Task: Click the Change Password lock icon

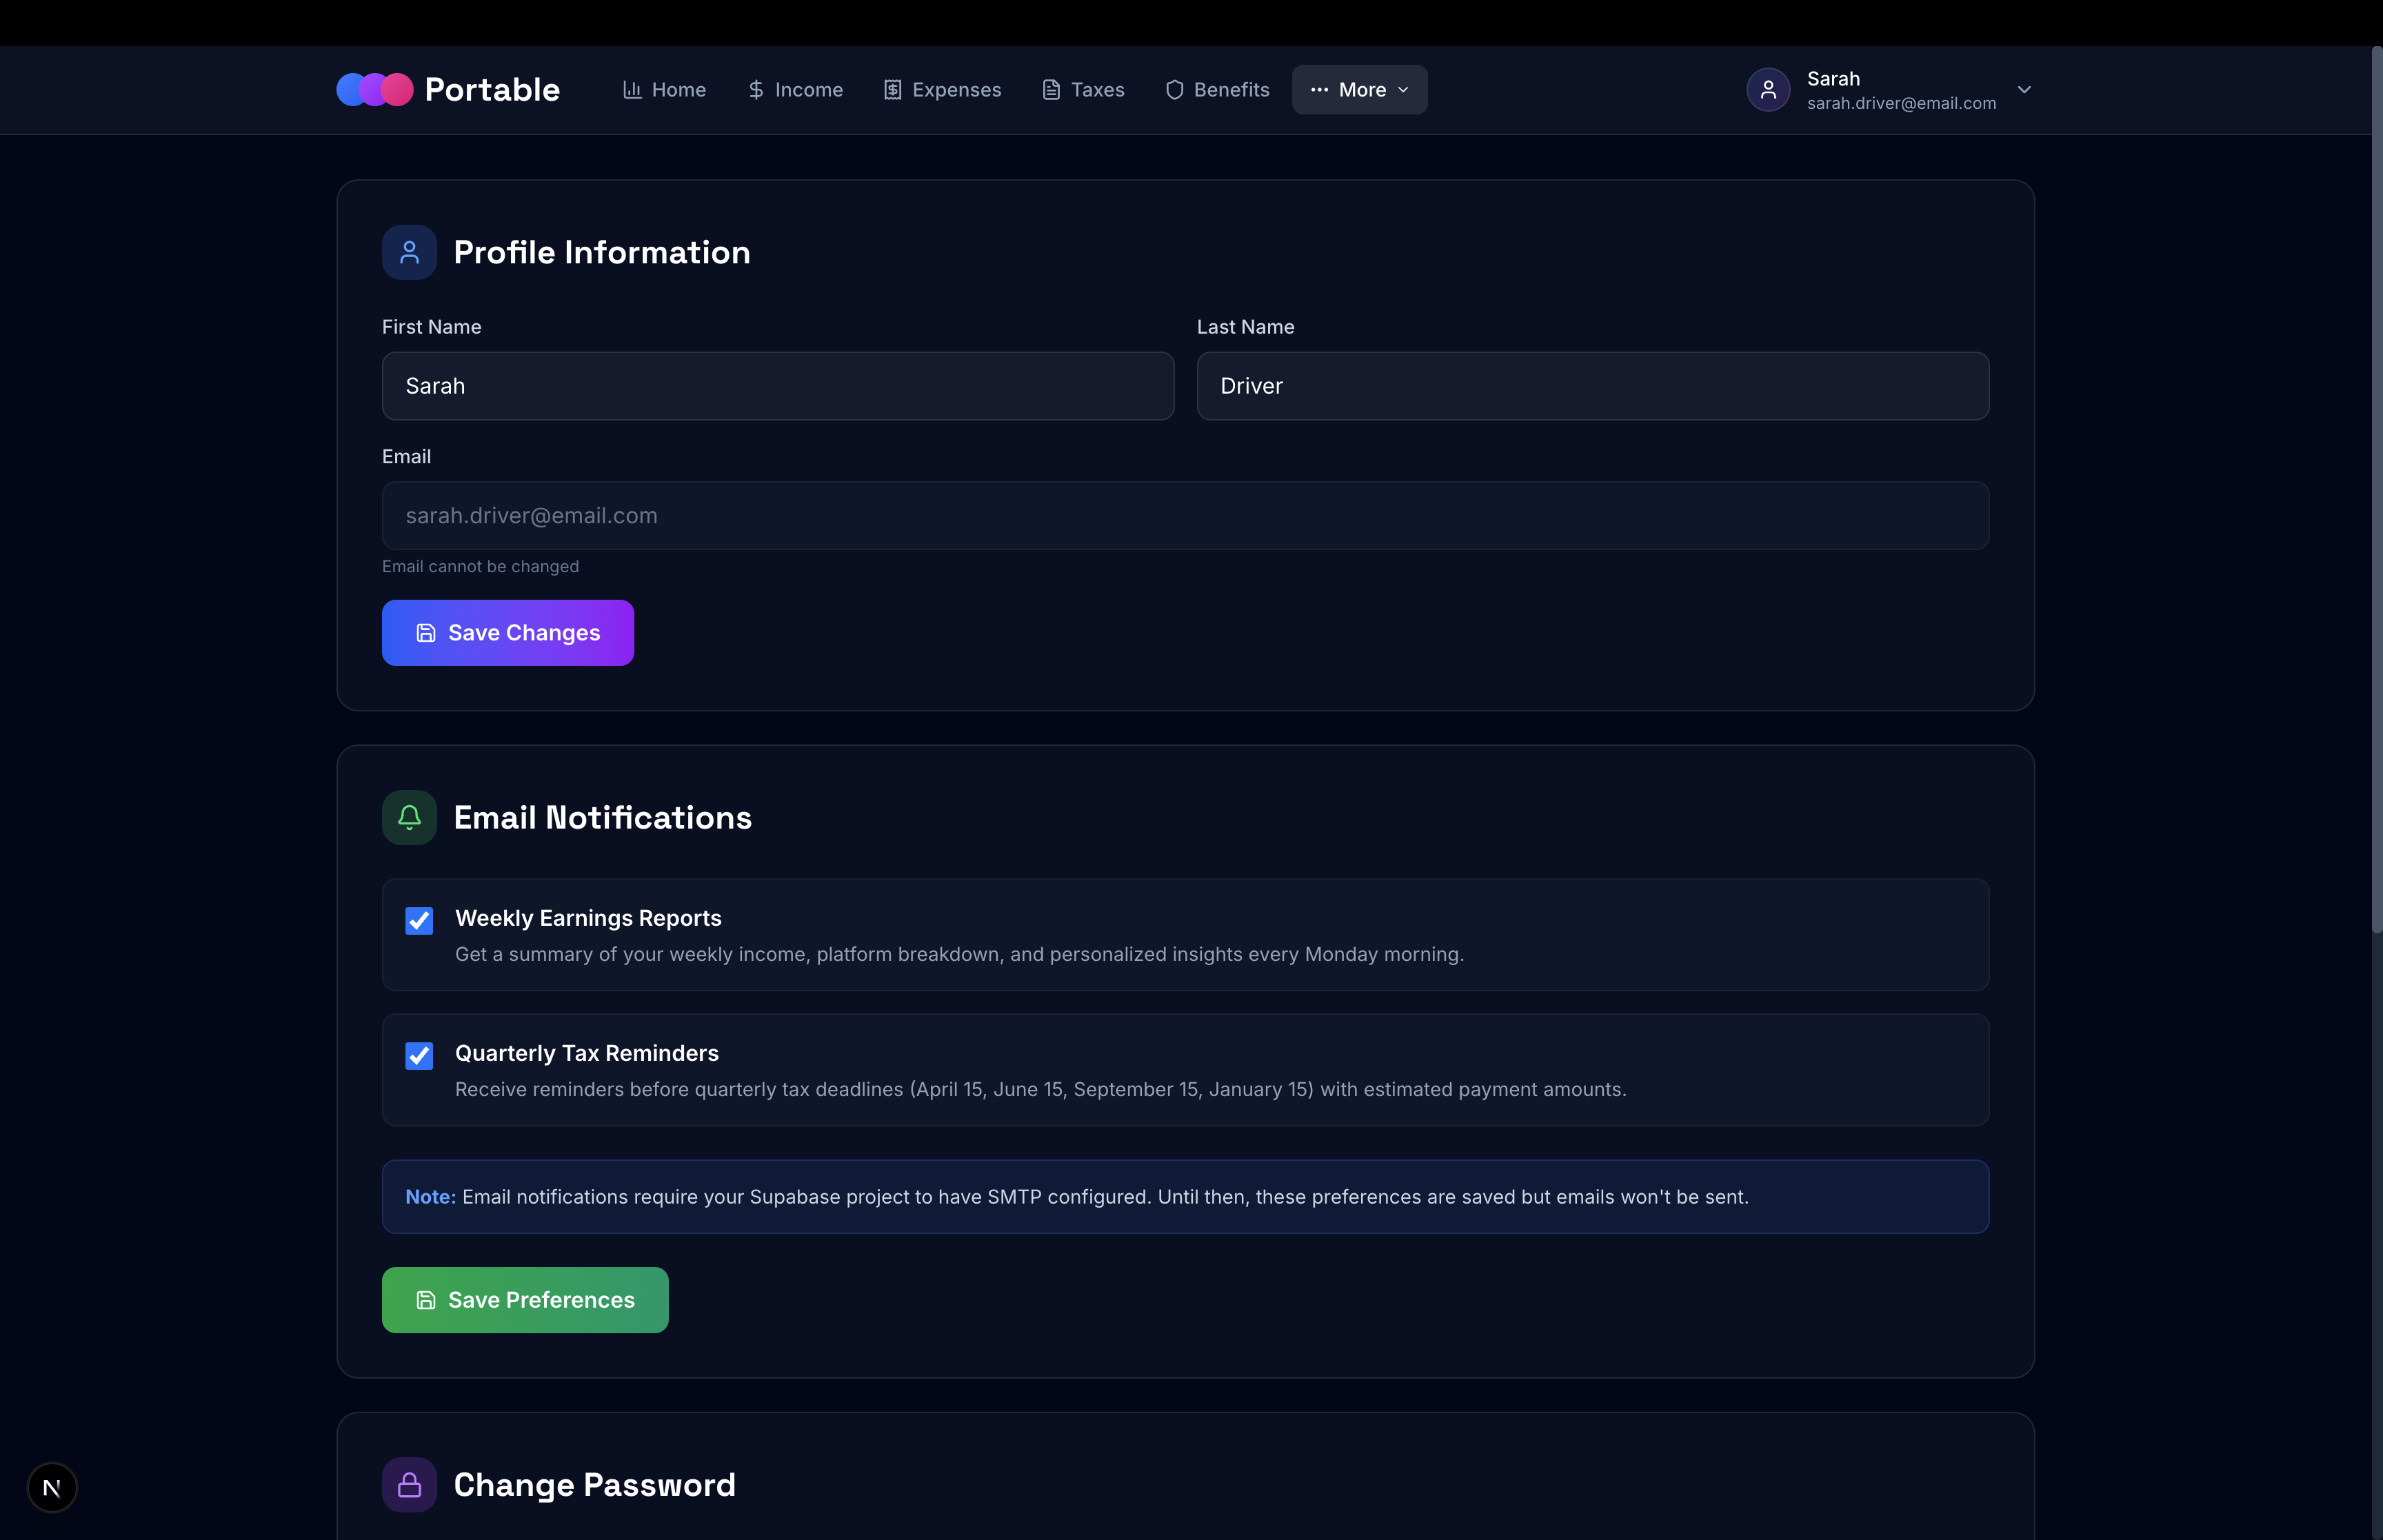Action: pyautogui.click(x=409, y=1484)
